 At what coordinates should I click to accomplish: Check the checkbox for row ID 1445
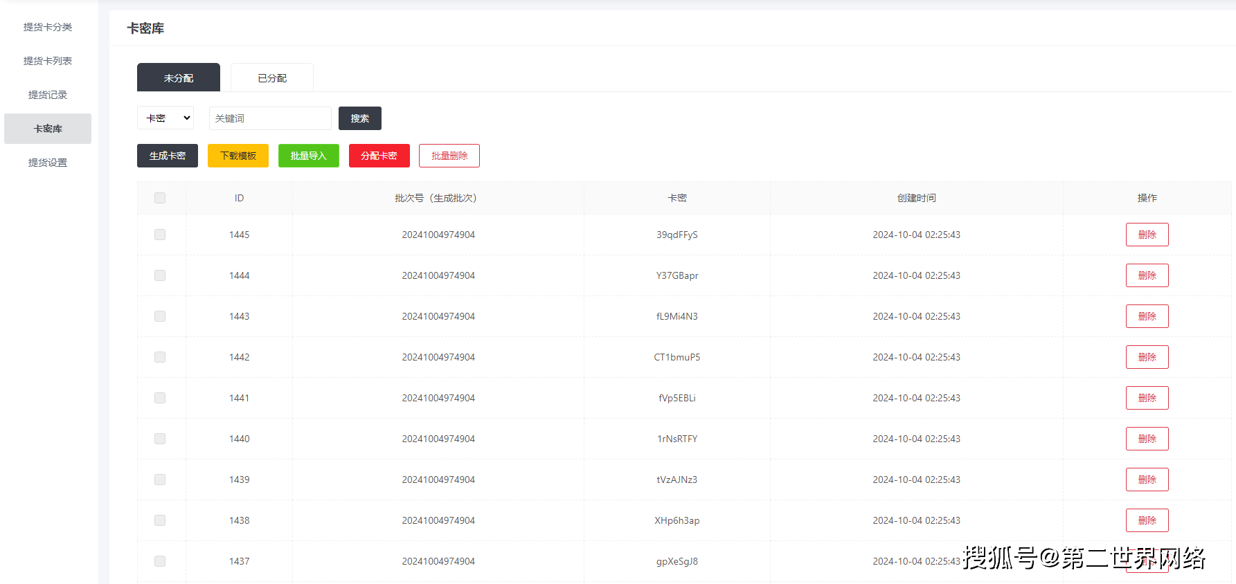[x=160, y=235]
